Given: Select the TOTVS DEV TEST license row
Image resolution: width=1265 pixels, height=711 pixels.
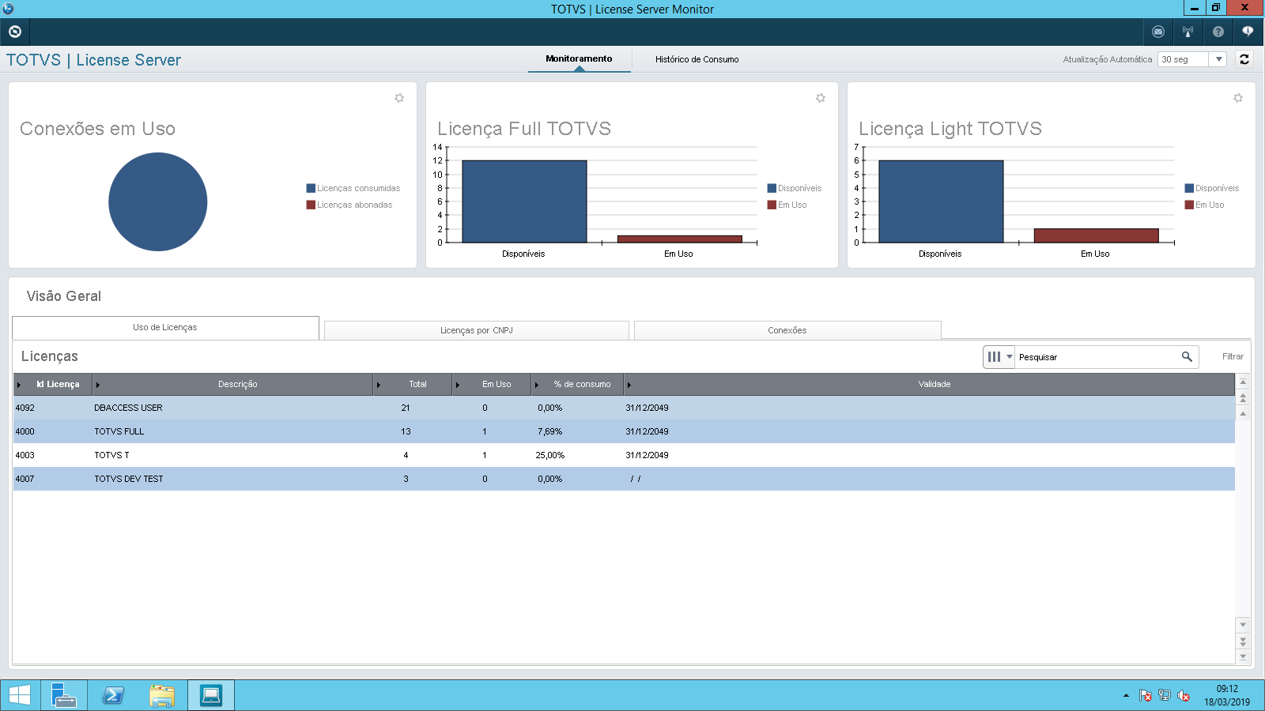Looking at the screenshot, I should [x=624, y=479].
